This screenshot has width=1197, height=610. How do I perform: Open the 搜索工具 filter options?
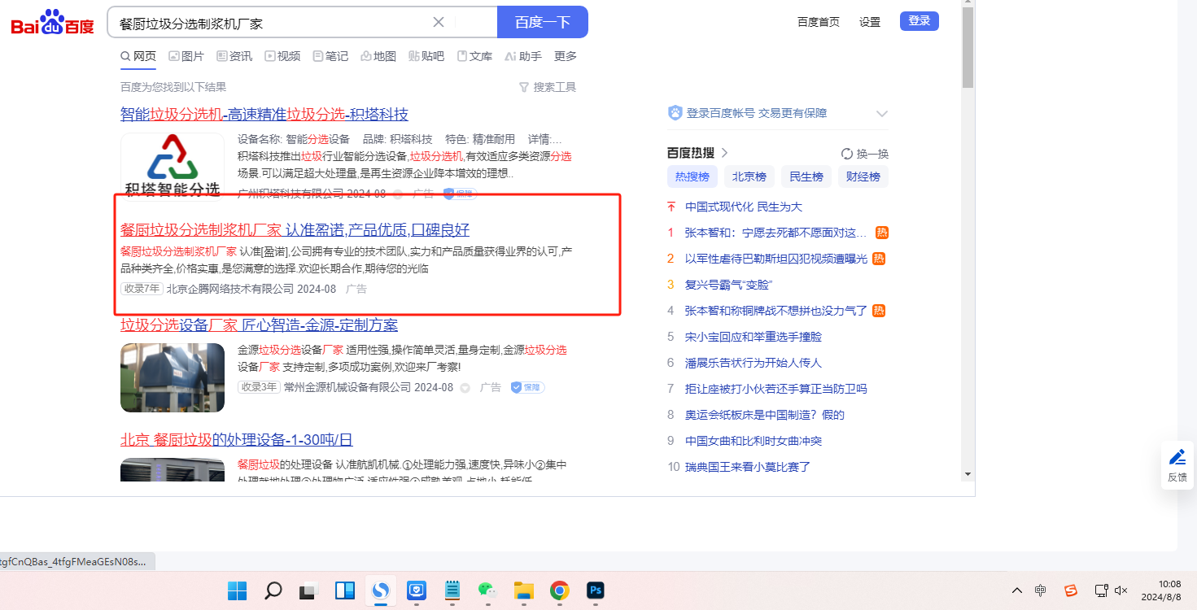tap(547, 87)
